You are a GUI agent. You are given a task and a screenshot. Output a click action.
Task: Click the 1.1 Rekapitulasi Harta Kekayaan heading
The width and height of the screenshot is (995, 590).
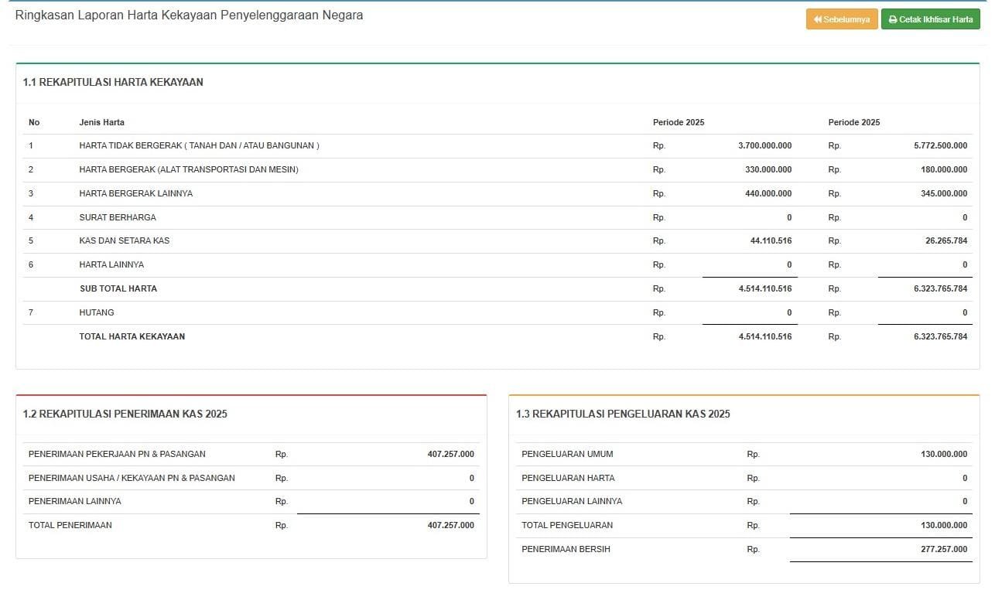pyautogui.click(x=113, y=82)
